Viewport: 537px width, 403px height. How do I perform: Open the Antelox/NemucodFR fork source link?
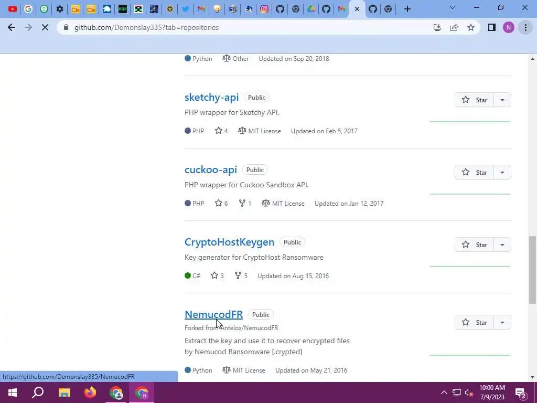coord(249,328)
